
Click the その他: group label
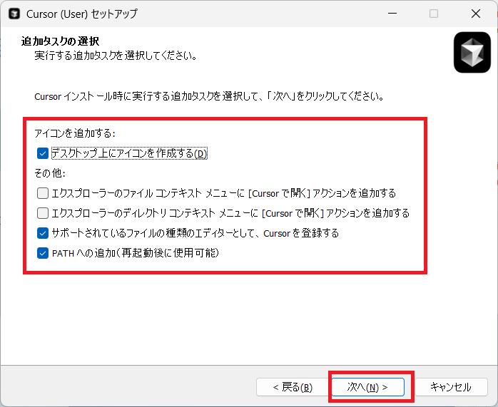(x=50, y=173)
